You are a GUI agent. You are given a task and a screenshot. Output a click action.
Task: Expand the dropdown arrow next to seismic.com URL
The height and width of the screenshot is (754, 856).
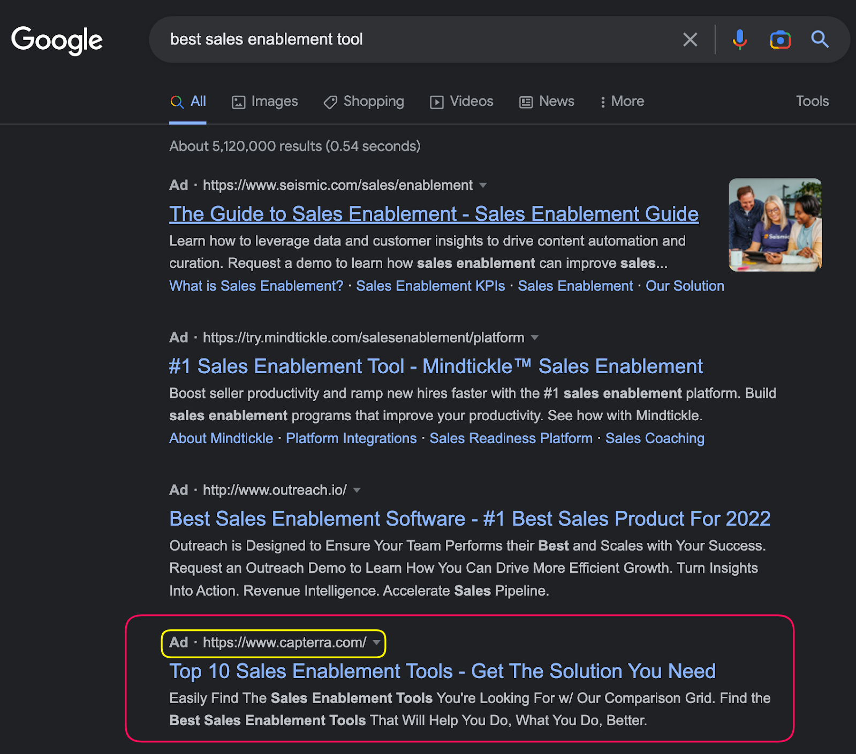click(x=483, y=186)
